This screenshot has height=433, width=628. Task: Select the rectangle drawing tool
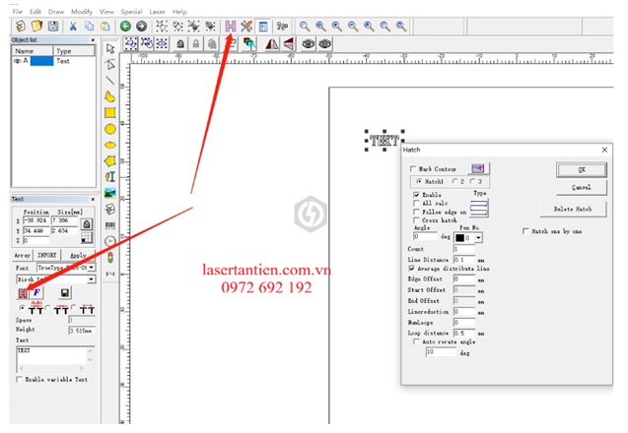(x=110, y=113)
